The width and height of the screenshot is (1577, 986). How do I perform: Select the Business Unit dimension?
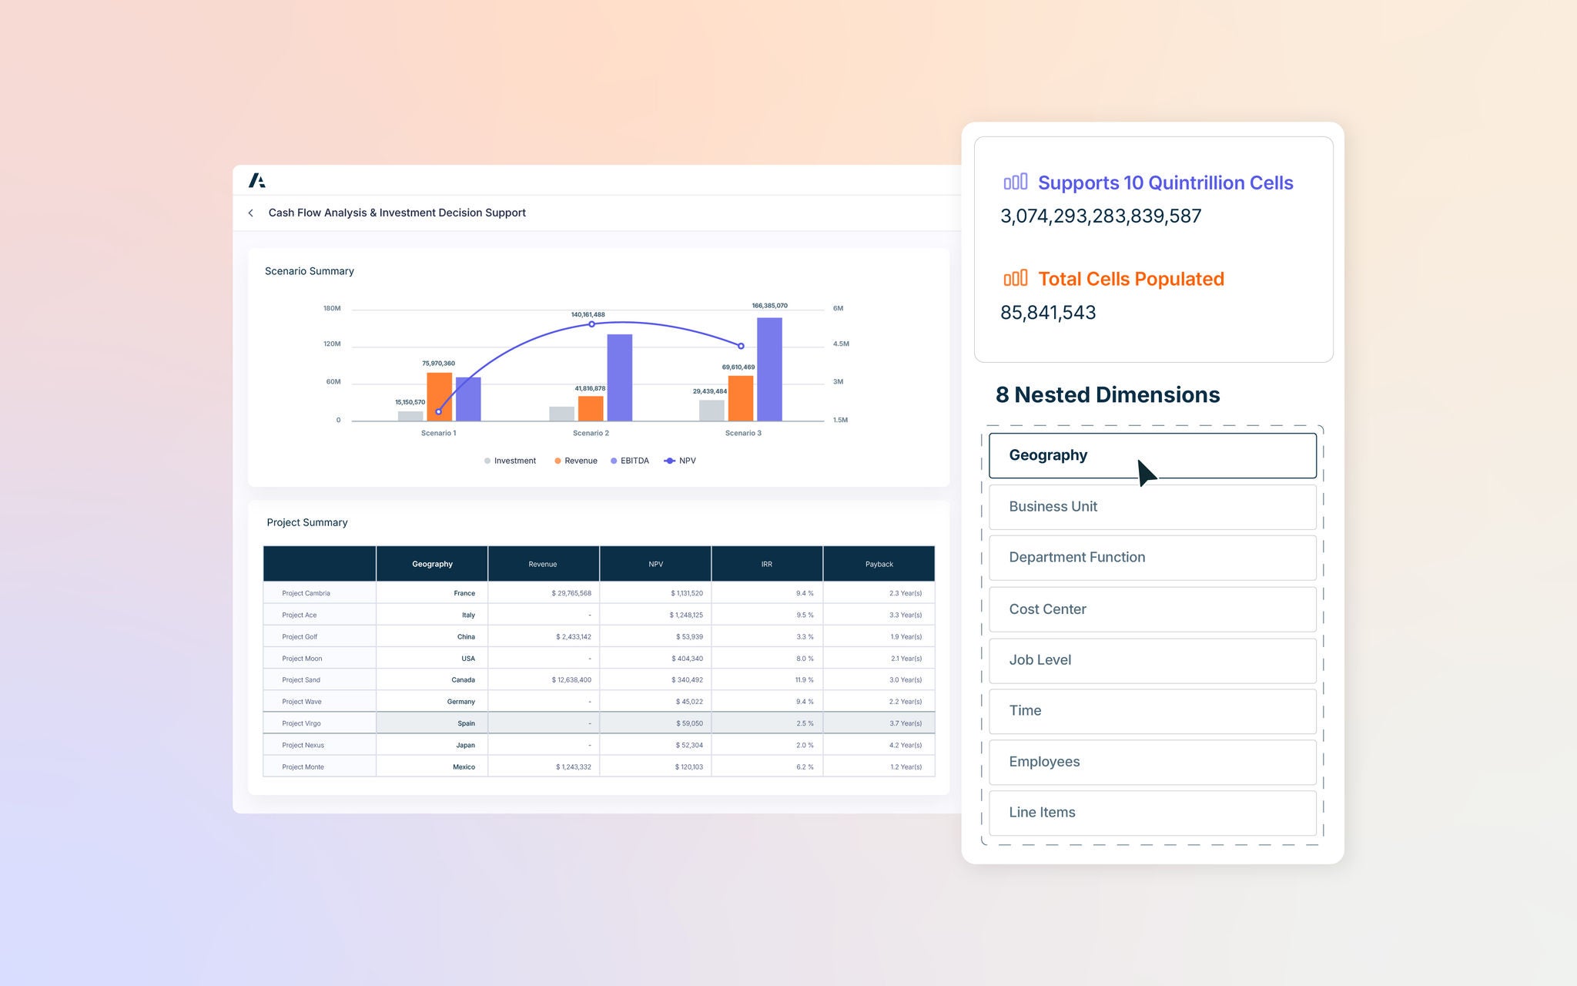(1152, 507)
